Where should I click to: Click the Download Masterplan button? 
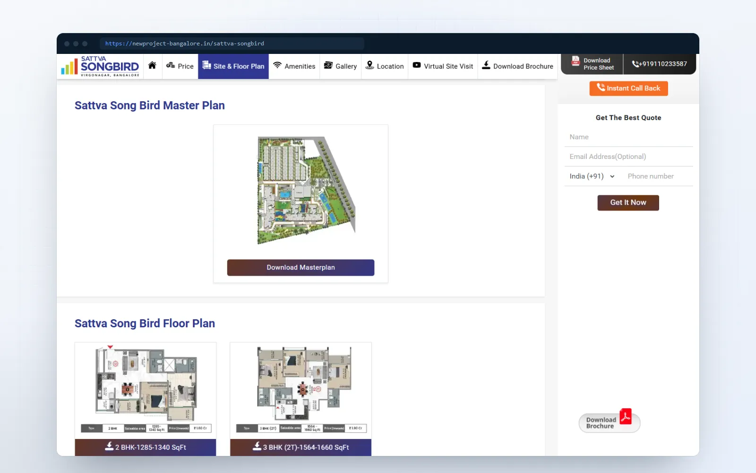coord(301,268)
